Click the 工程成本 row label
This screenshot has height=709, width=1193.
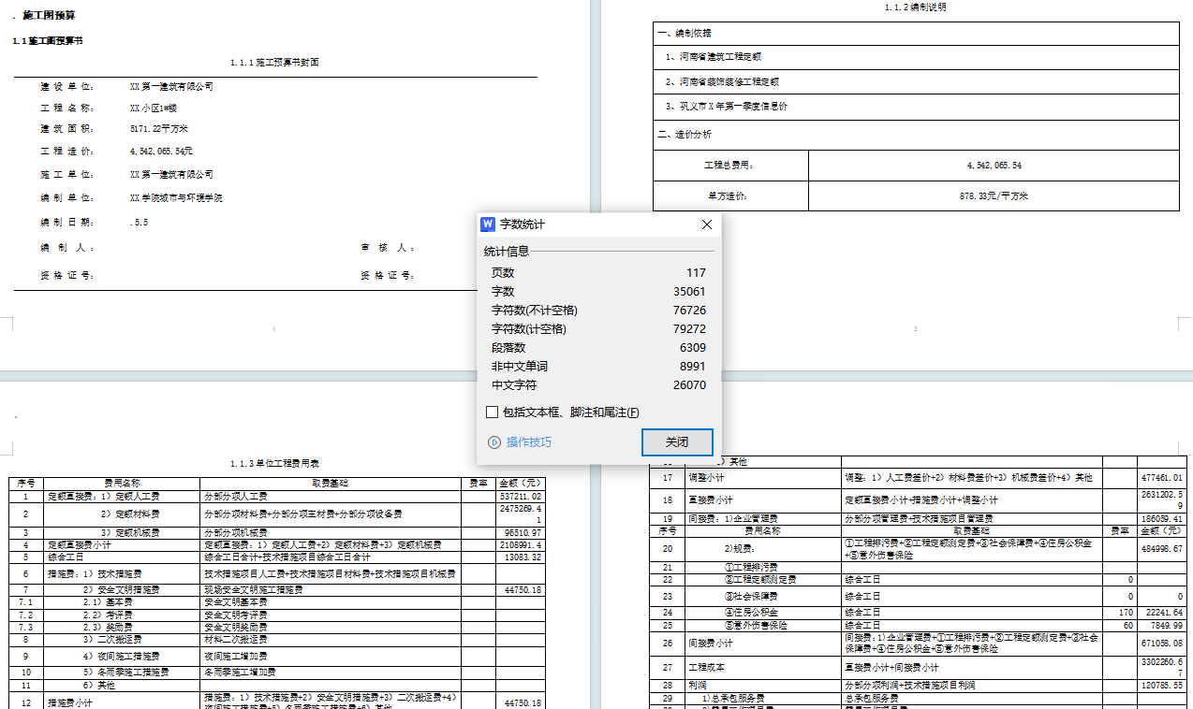click(x=707, y=668)
